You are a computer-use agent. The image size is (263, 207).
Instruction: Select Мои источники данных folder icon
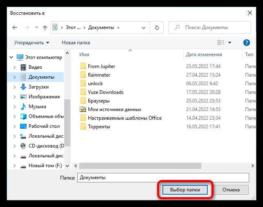[x=83, y=109]
